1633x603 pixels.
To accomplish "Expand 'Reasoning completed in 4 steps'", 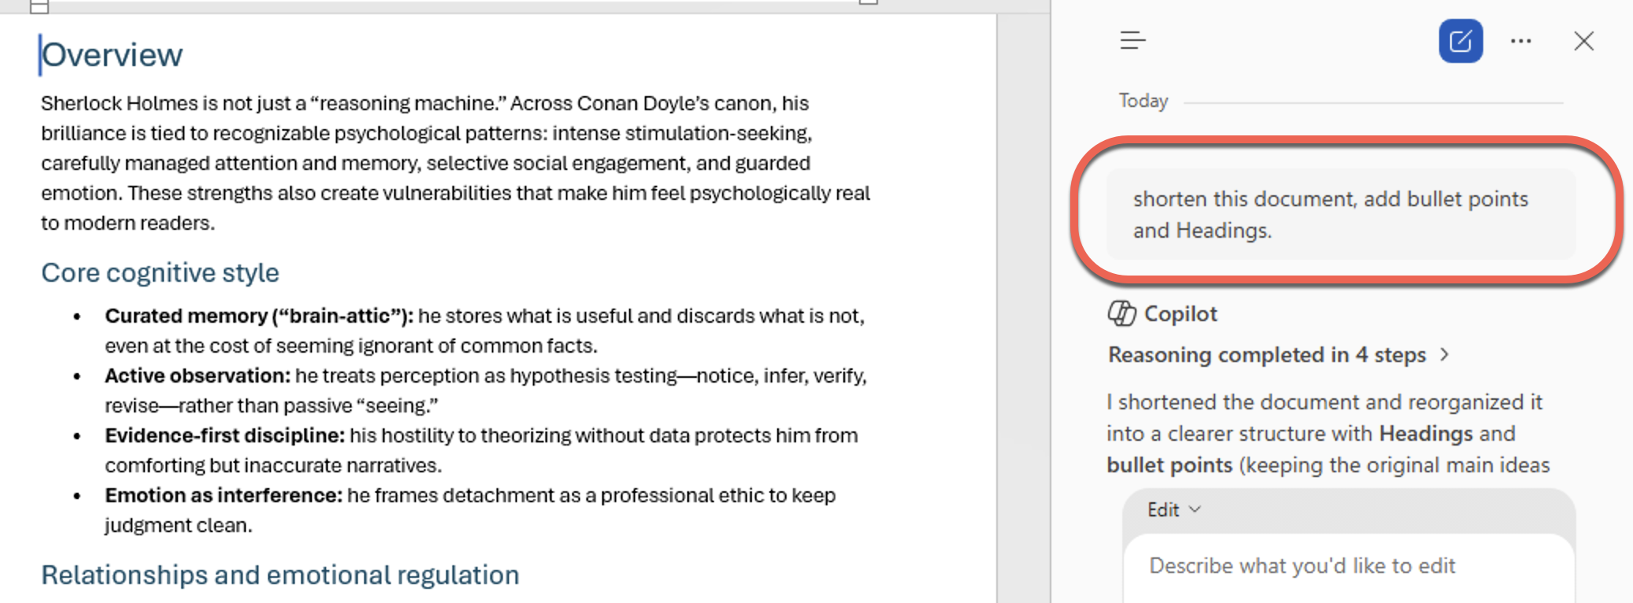I will [1277, 355].
